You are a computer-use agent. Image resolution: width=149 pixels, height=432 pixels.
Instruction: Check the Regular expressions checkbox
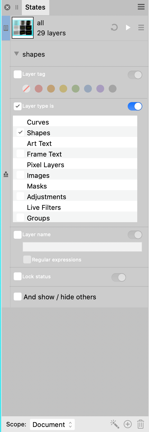click(x=27, y=259)
